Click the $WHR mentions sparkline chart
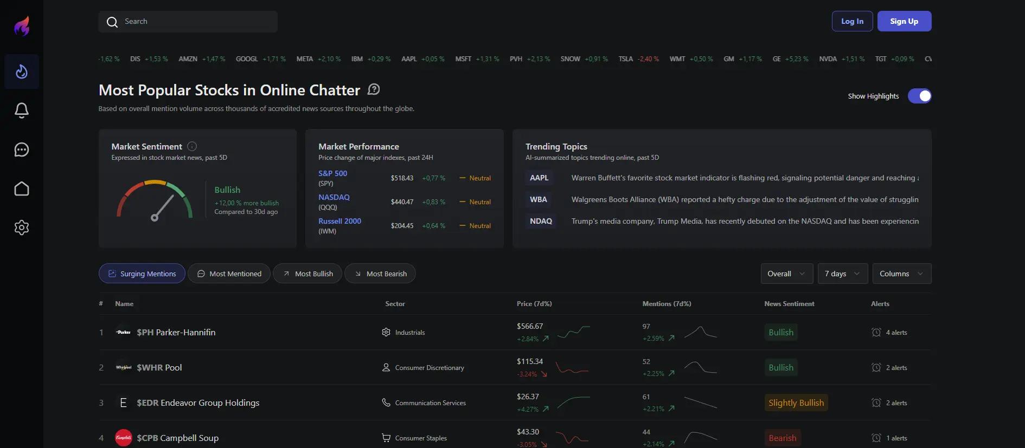The height and width of the screenshot is (448, 1025). [x=700, y=367]
